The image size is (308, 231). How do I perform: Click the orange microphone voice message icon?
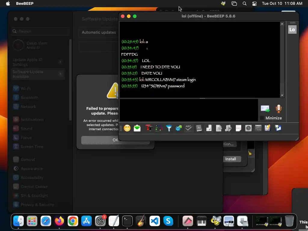click(279, 109)
